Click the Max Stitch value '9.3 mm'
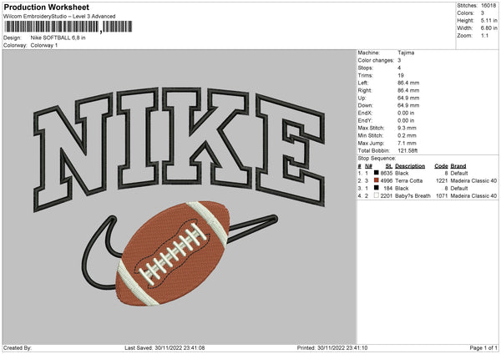The width and height of the screenshot is (501, 354). click(x=407, y=128)
